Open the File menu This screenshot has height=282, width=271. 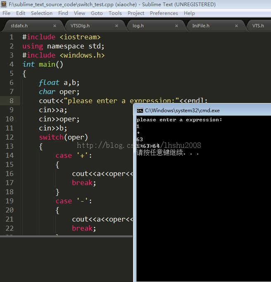pos(7,13)
